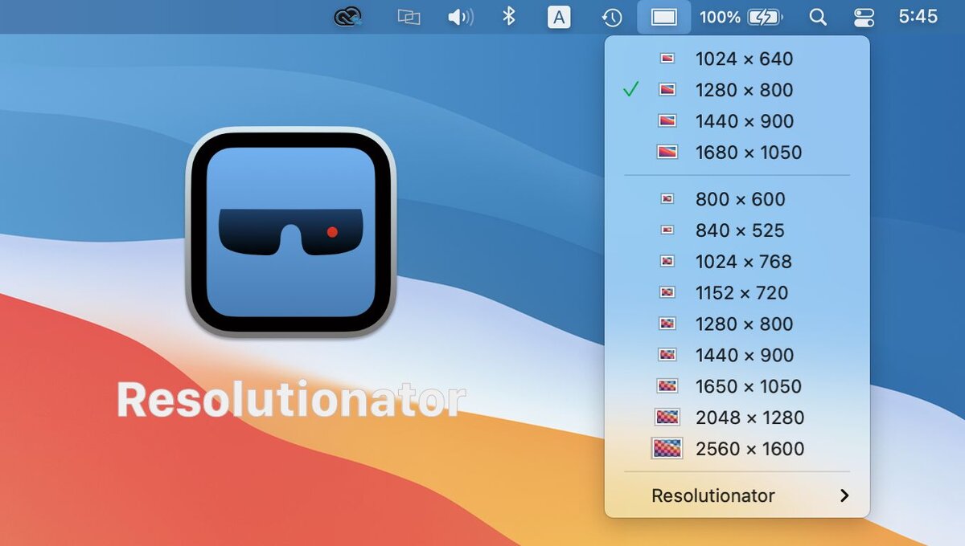Image resolution: width=965 pixels, height=546 pixels.
Task: Open the volume speaker menu
Action: pos(460,17)
